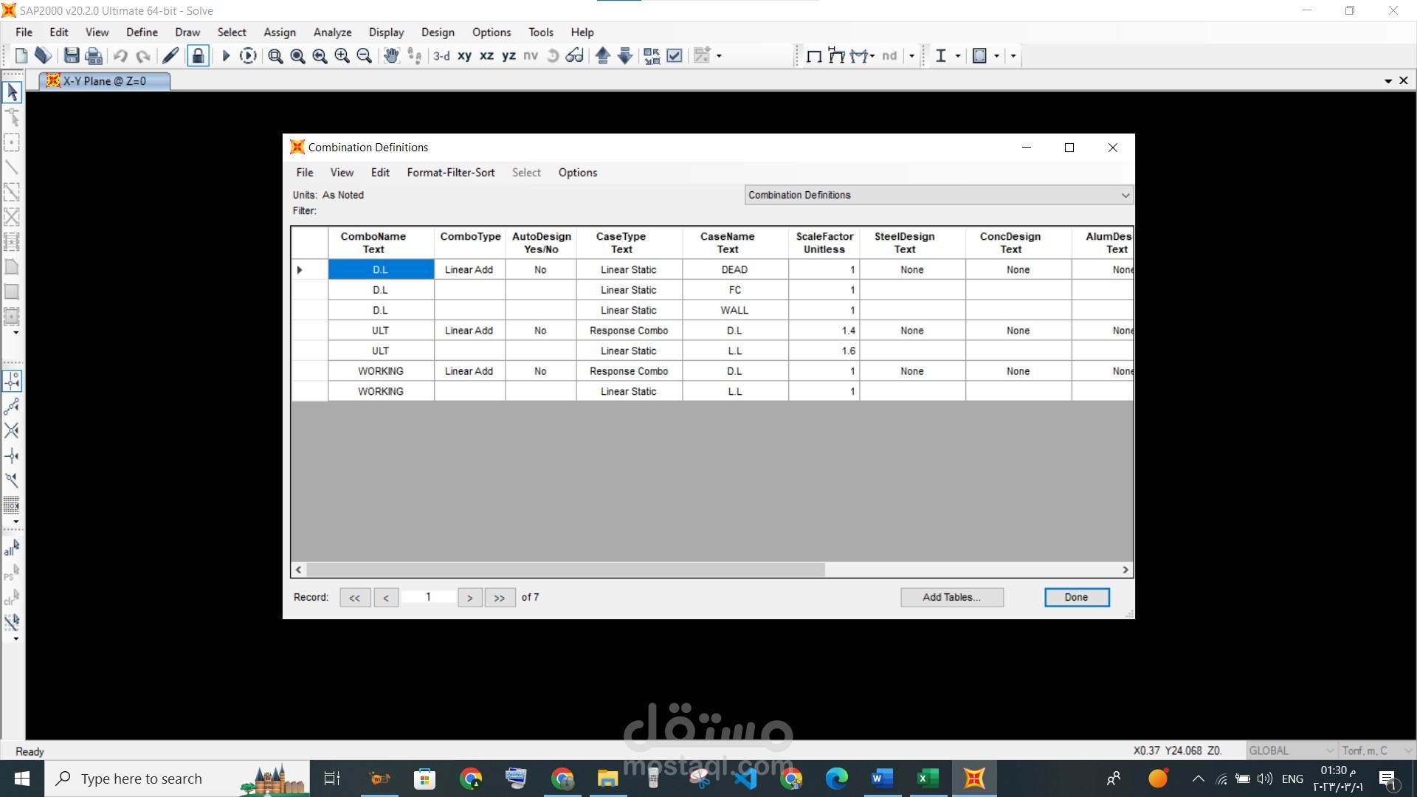Screen dimensions: 1417x797
Task: Toggle the Lock Model padlock icon
Action: point(198,55)
